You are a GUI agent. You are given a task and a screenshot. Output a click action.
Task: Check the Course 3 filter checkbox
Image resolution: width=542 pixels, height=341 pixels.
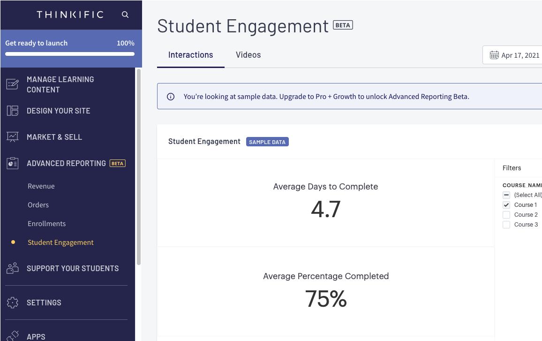pyautogui.click(x=506, y=225)
